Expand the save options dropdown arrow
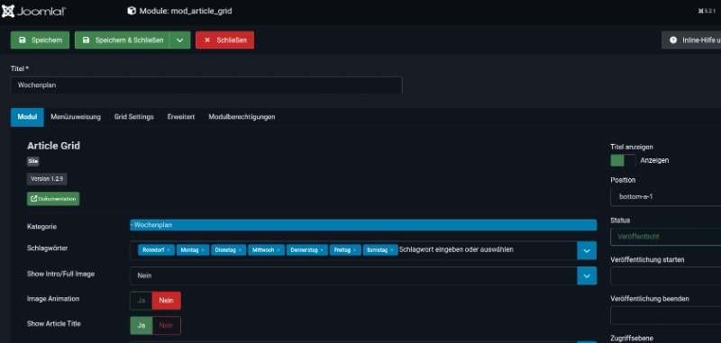The height and width of the screenshot is (343, 721). coord(179,41)
